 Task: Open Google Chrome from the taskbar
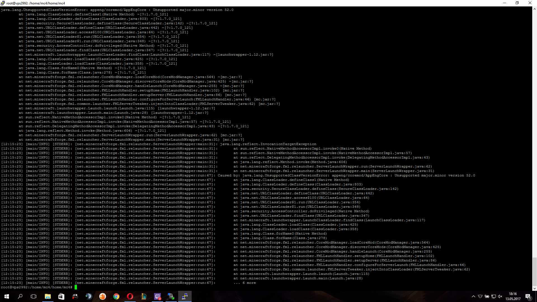pos(116,296)
